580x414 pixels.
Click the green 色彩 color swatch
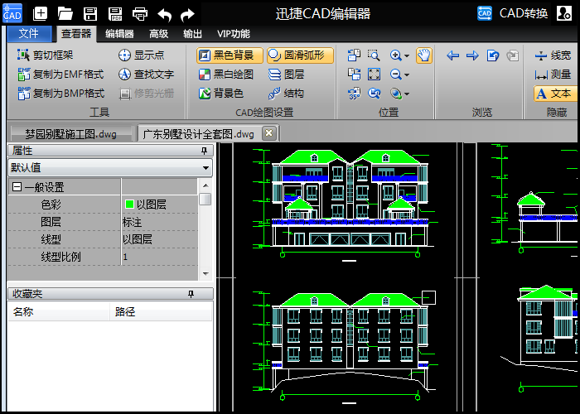(129, 204)
